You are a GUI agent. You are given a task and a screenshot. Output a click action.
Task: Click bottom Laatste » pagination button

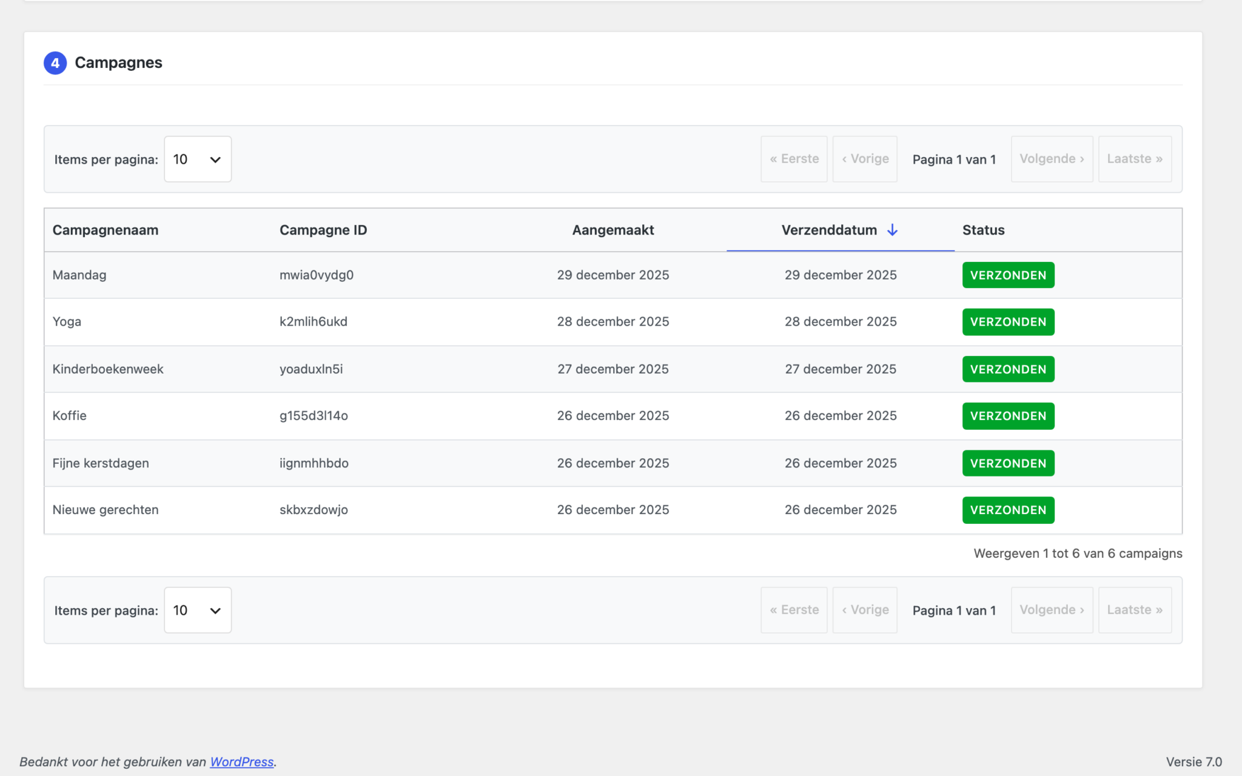1135,610
